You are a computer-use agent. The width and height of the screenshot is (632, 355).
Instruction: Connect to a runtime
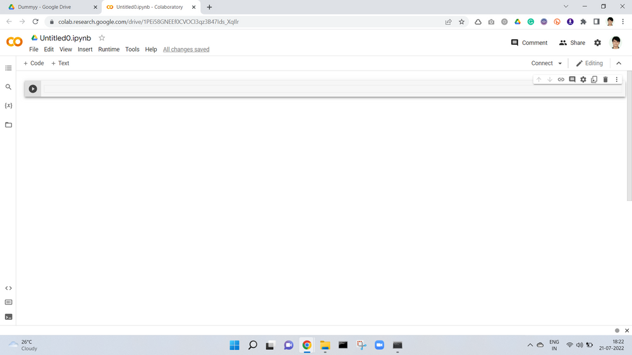tap(542, 63)
